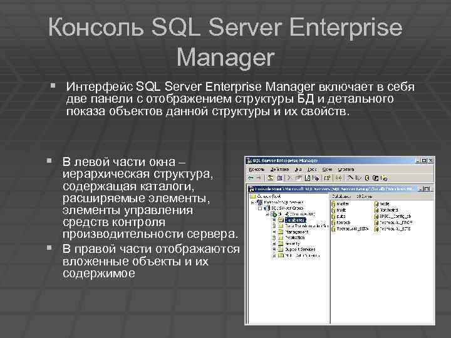Toggle the Show/Hide console tree toolbar icon

pyautogui.click(x=279, y=178)
